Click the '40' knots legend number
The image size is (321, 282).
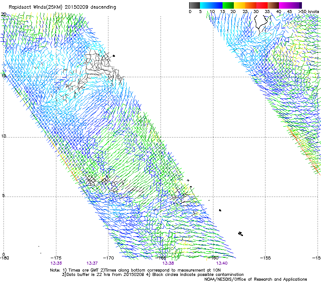tap(278, 12)
